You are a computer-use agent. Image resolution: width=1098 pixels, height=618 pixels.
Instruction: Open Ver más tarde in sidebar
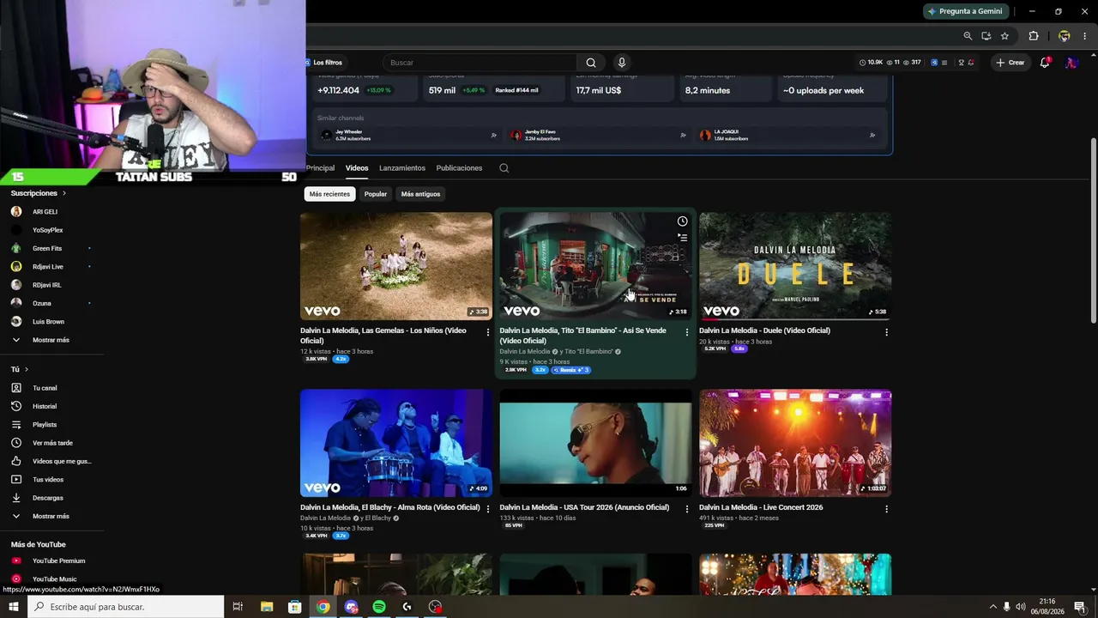click(x=42, y=443)
